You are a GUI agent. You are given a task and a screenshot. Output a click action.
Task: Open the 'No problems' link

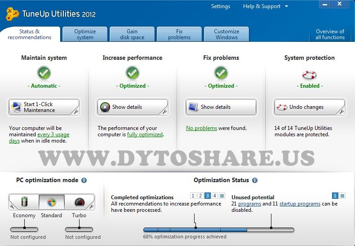201,128
